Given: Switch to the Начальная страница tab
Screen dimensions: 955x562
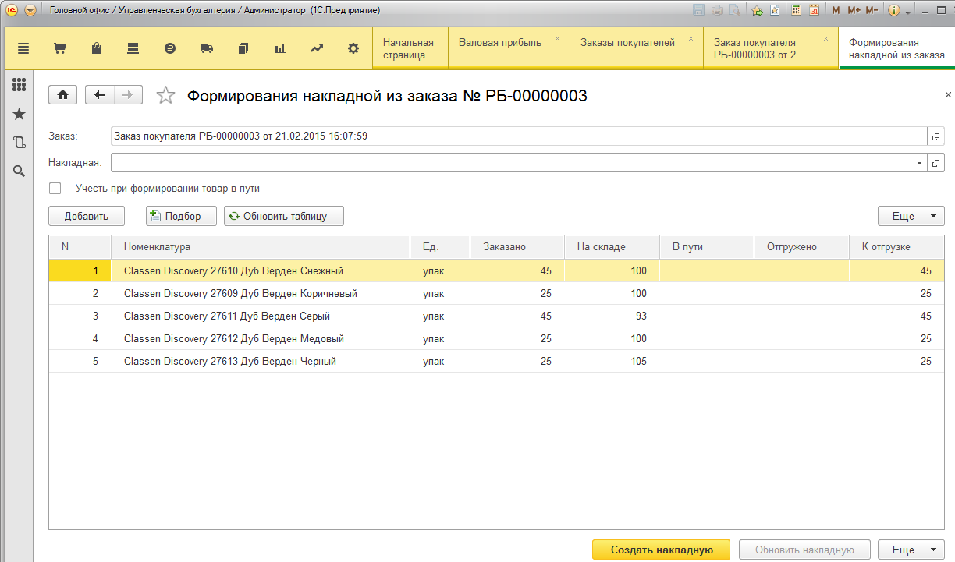Looking at the screenshot, I should coord(410,48).
